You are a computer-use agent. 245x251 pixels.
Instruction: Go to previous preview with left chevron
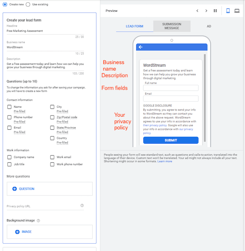(x=197, y=11)
